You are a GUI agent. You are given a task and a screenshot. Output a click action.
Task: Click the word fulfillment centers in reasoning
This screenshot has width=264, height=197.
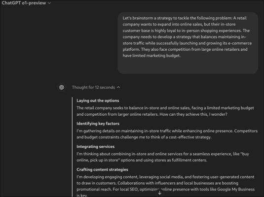point(189,160)
